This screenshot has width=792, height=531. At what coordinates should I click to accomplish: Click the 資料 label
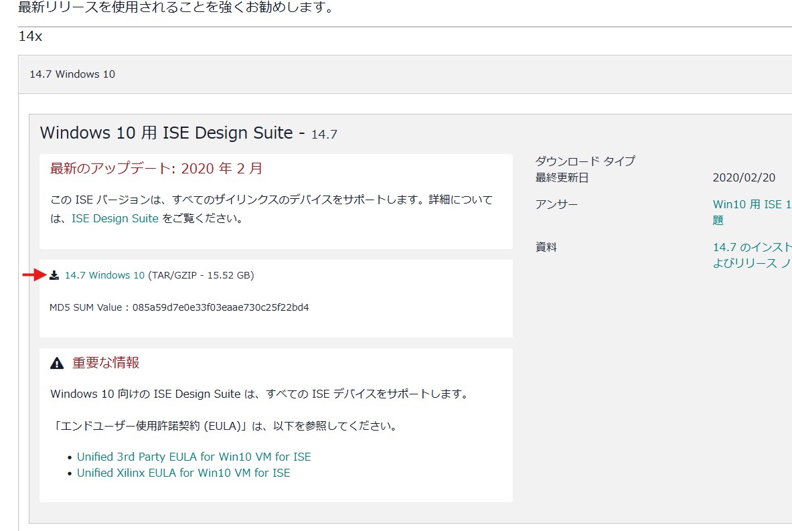[x=546, y=247]
